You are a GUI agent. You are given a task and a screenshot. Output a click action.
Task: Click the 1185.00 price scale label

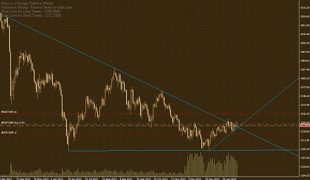coord(305,149)
